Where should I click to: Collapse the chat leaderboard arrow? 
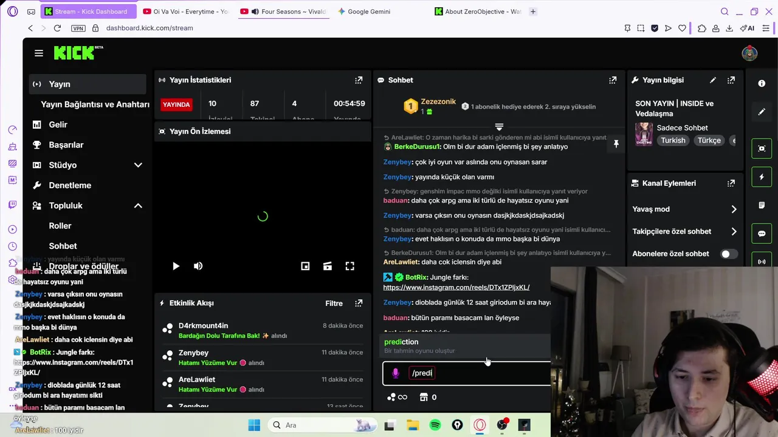point(499,127)
